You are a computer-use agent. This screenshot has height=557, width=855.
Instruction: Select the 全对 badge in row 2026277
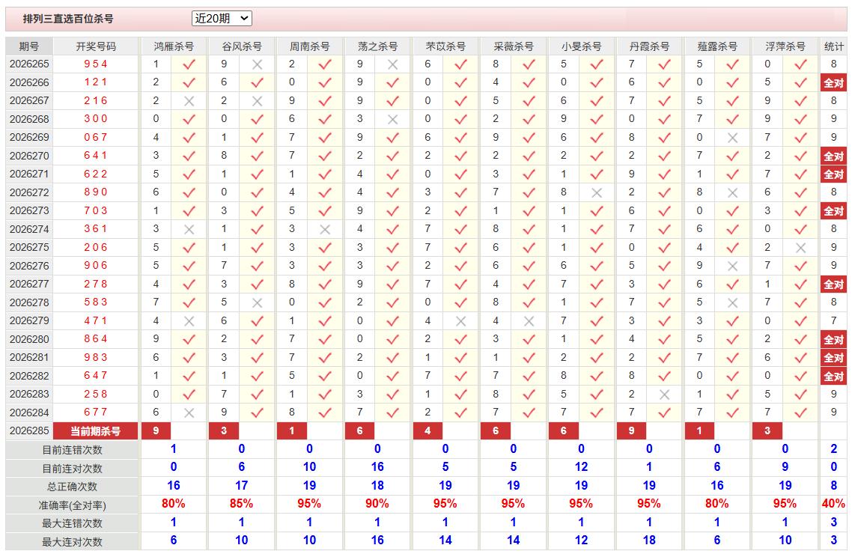(x=834, y=284)
